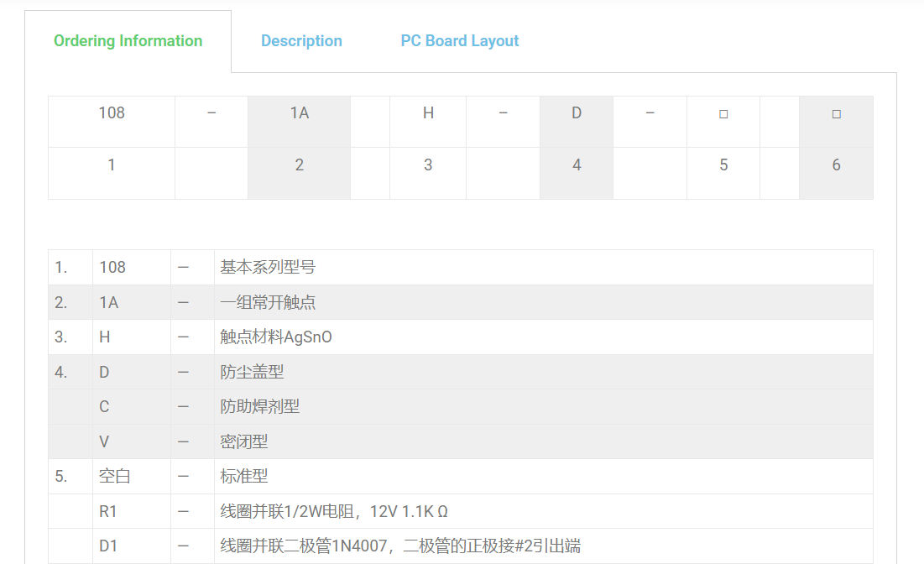Click the square placeholder above position number 5
The width and height of the screenshot is (924, 564).
[723, 114]
